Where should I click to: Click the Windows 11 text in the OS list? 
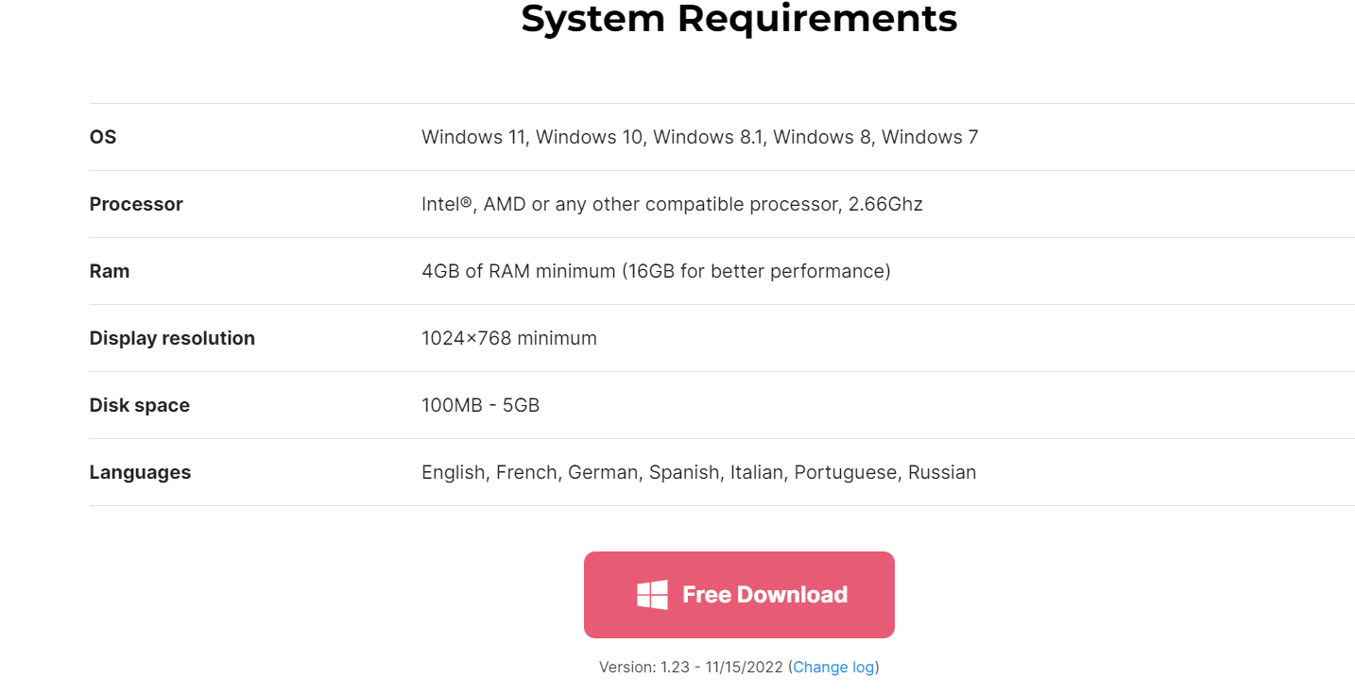click(x=475, y=137)
